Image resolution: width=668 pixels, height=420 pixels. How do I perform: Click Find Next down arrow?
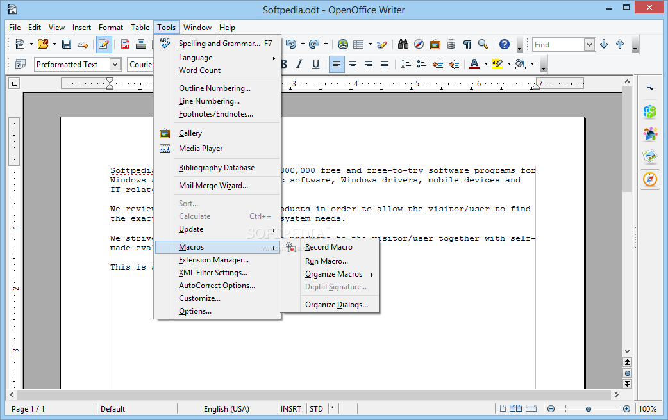click(x=604, y=44)
